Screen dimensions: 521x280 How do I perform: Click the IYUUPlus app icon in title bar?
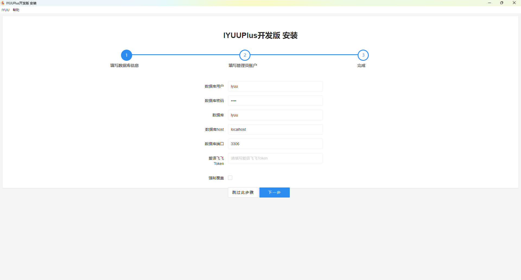tap(3, 3)
